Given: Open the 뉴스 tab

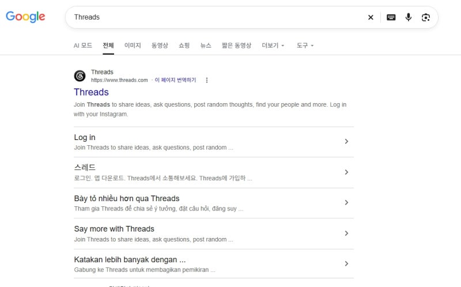Looking at the screenshot, I should coord(206,46).
